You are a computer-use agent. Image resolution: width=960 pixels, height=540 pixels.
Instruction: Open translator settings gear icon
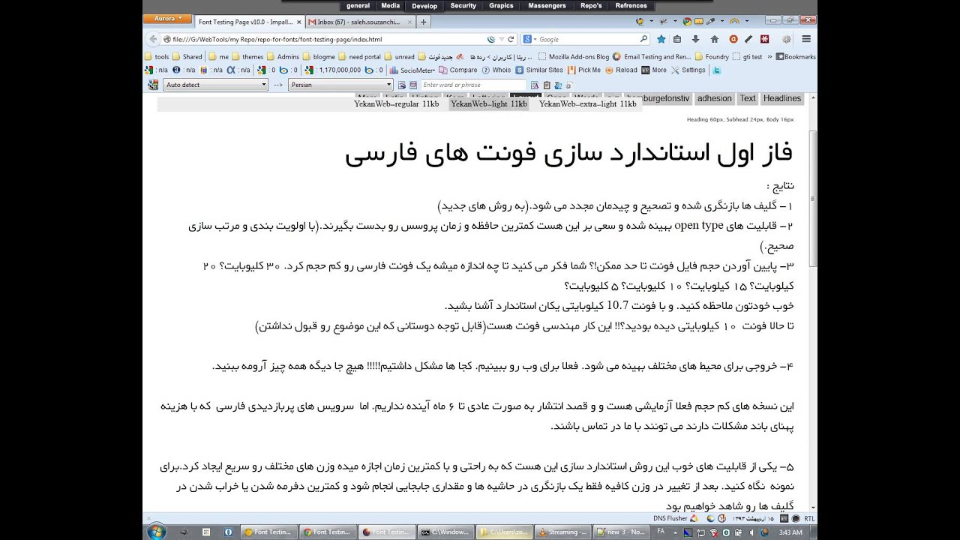pos(569,85)
